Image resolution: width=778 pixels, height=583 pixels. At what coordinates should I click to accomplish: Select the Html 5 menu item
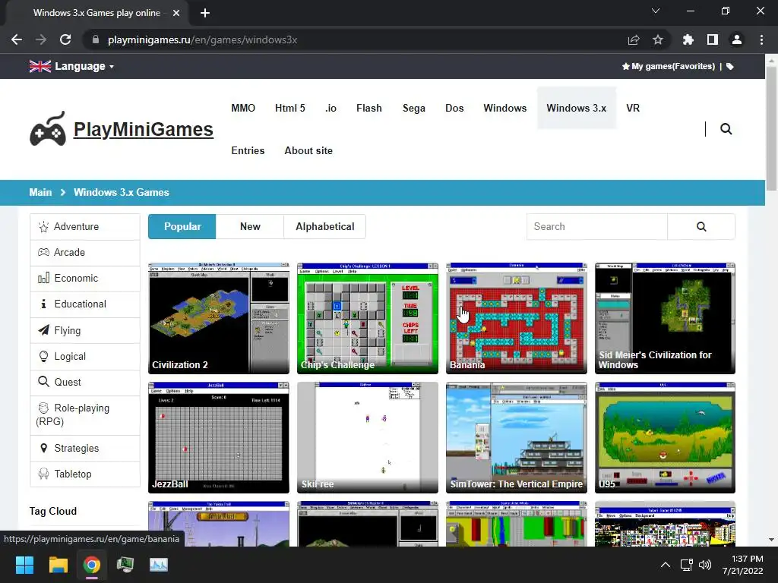coord(290,108)
